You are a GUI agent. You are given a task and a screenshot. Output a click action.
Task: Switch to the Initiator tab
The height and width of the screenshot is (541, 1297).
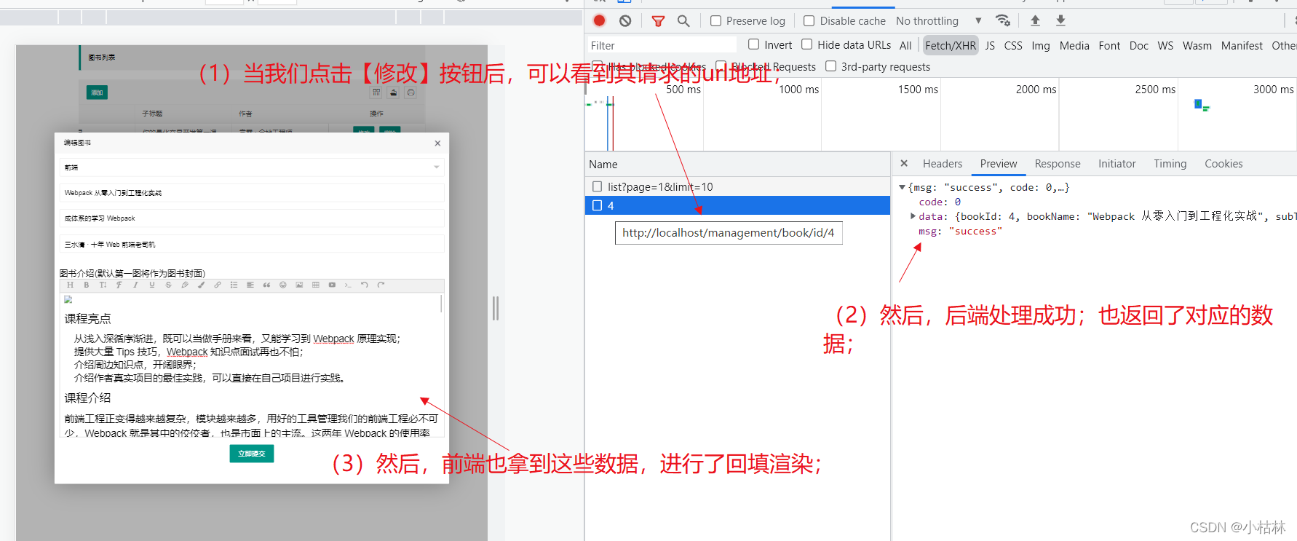tap(1117, 164)
